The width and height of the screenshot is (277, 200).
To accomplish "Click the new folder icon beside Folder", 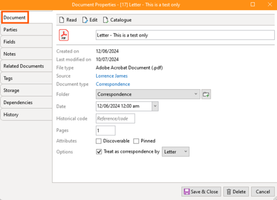I will click(x=206, y=94).
